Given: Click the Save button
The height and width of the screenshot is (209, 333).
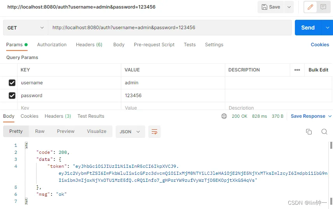Looking at the screenshot, I should tap(271, 7).
